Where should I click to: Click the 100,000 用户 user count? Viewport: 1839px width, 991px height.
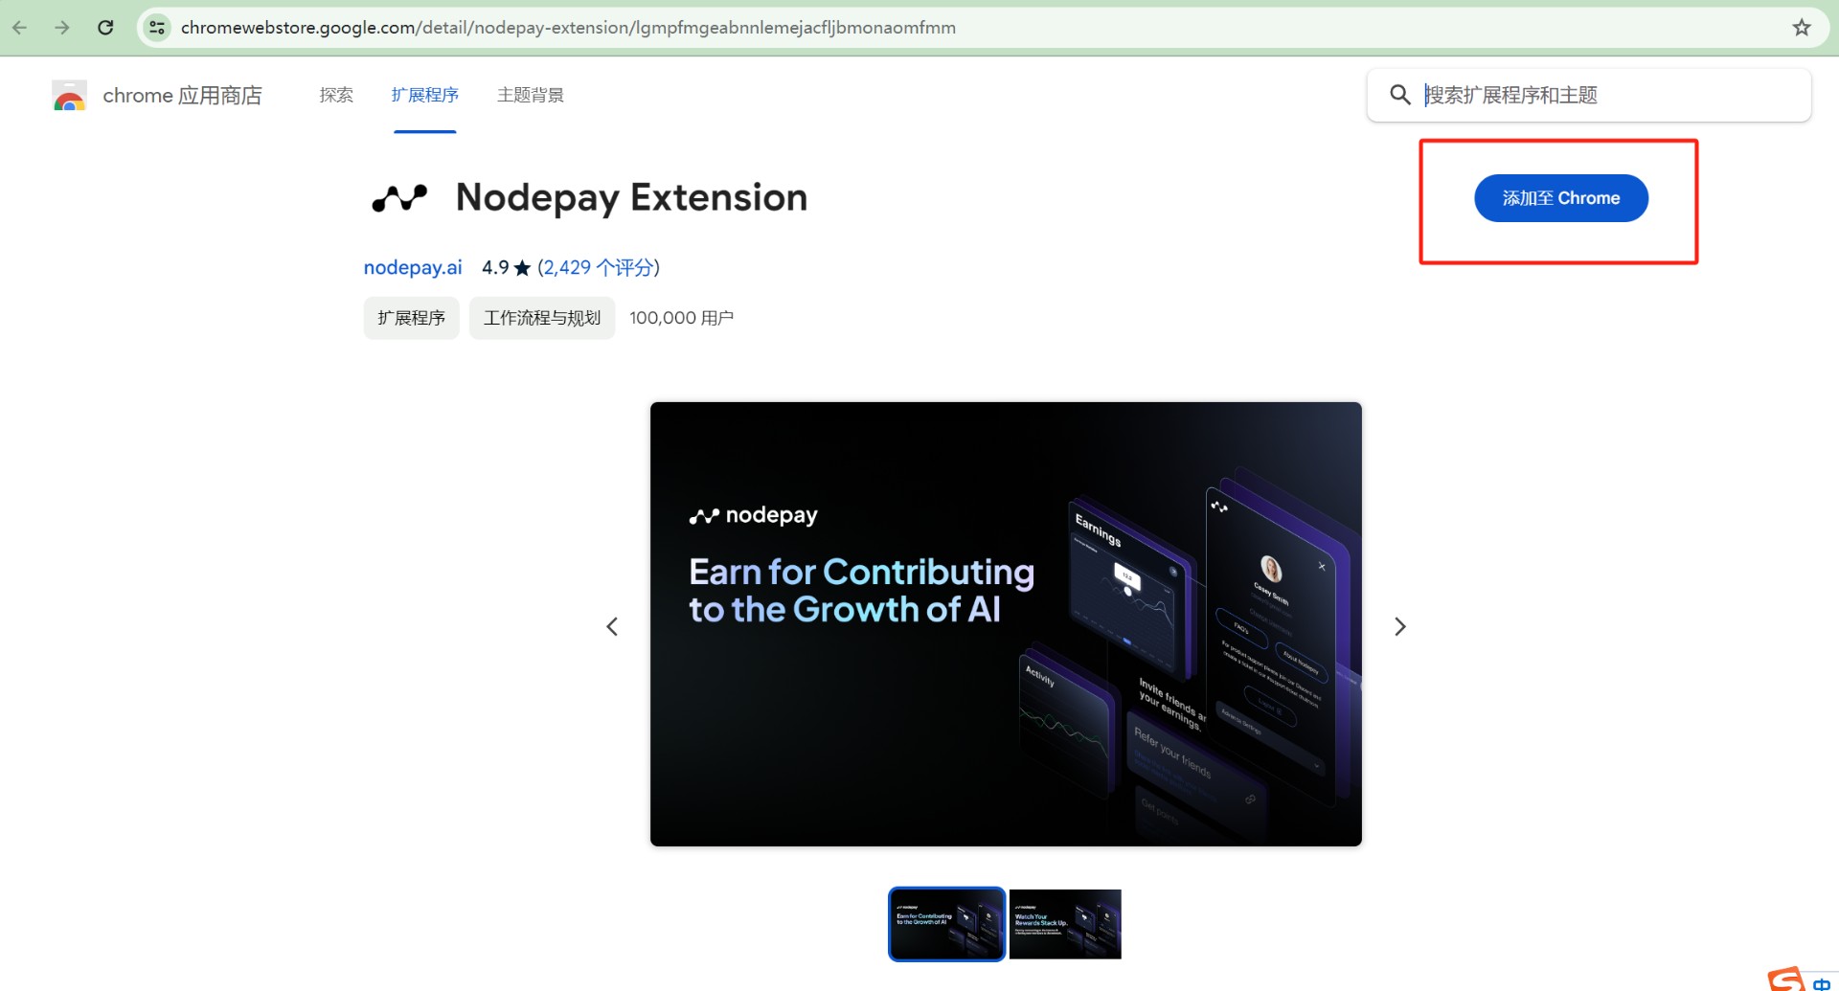(682, 318)
